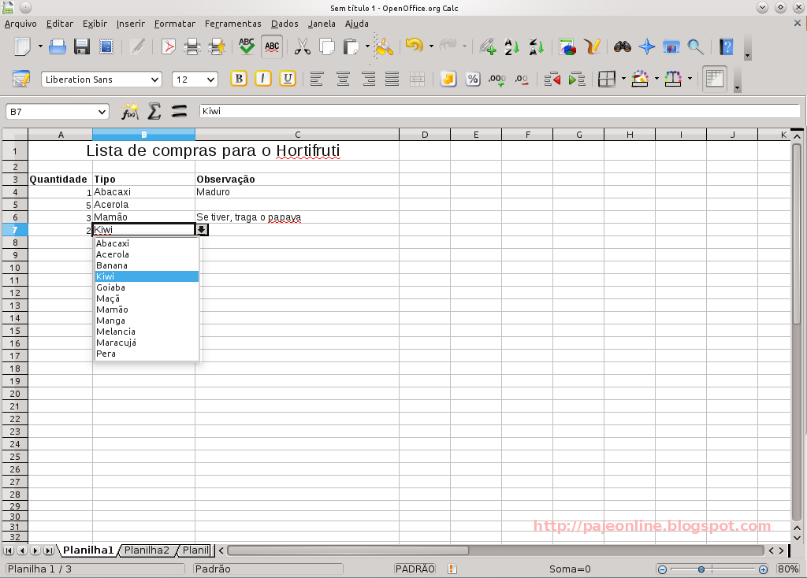Open the background color dropdown arrow
The image size is (807, 578).
point(656,79)
